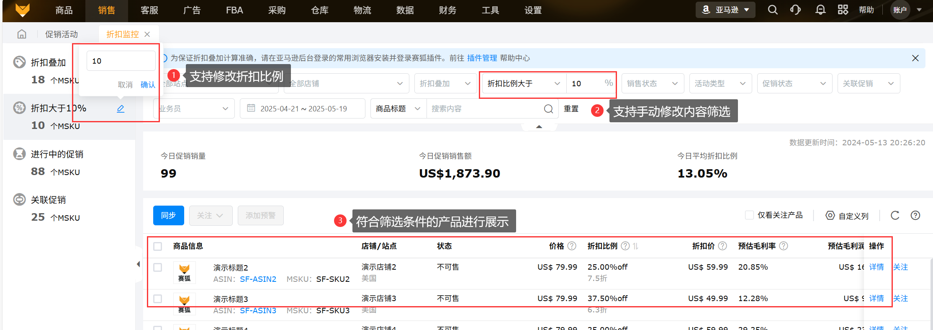Click the 进行中的促销 sidebar icon
The height and width of the screenshot is (330, 933).
click(x=19, y=154)
